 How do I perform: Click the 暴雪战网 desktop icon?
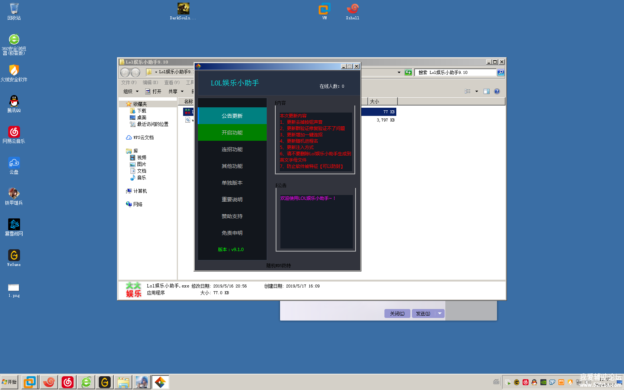(14, 227)
